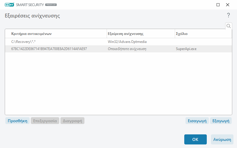Confirm with the OK button
This screenshot has height=148, width=237.
[196, 139]
